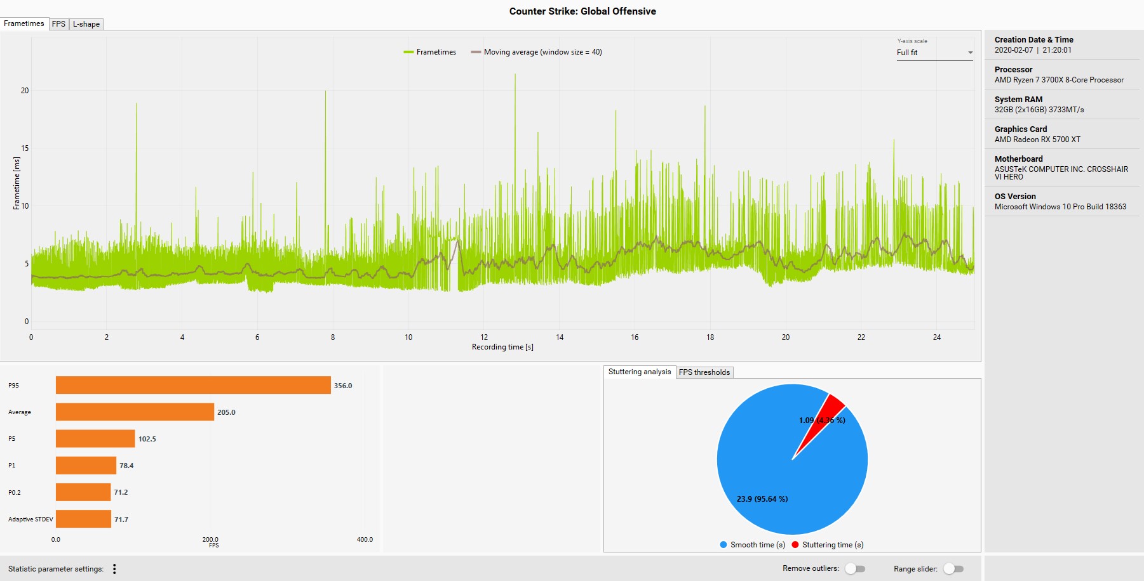The width and height of the screenshot is (1144, 581).
Task: Click the Recording time [s] axis label
Action: click(x=502, y=347)
